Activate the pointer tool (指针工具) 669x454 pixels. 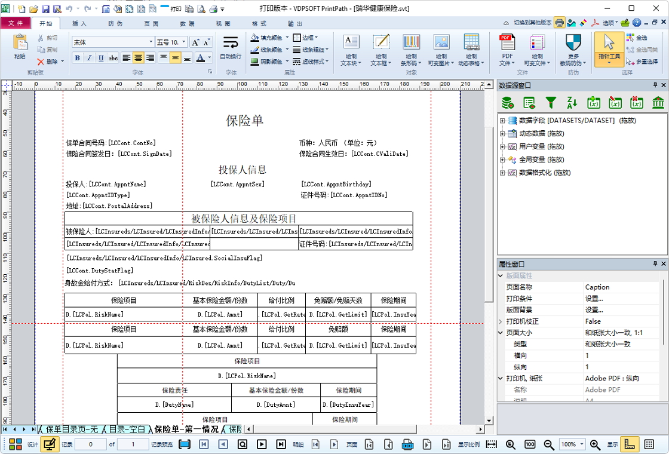point(609,49)
